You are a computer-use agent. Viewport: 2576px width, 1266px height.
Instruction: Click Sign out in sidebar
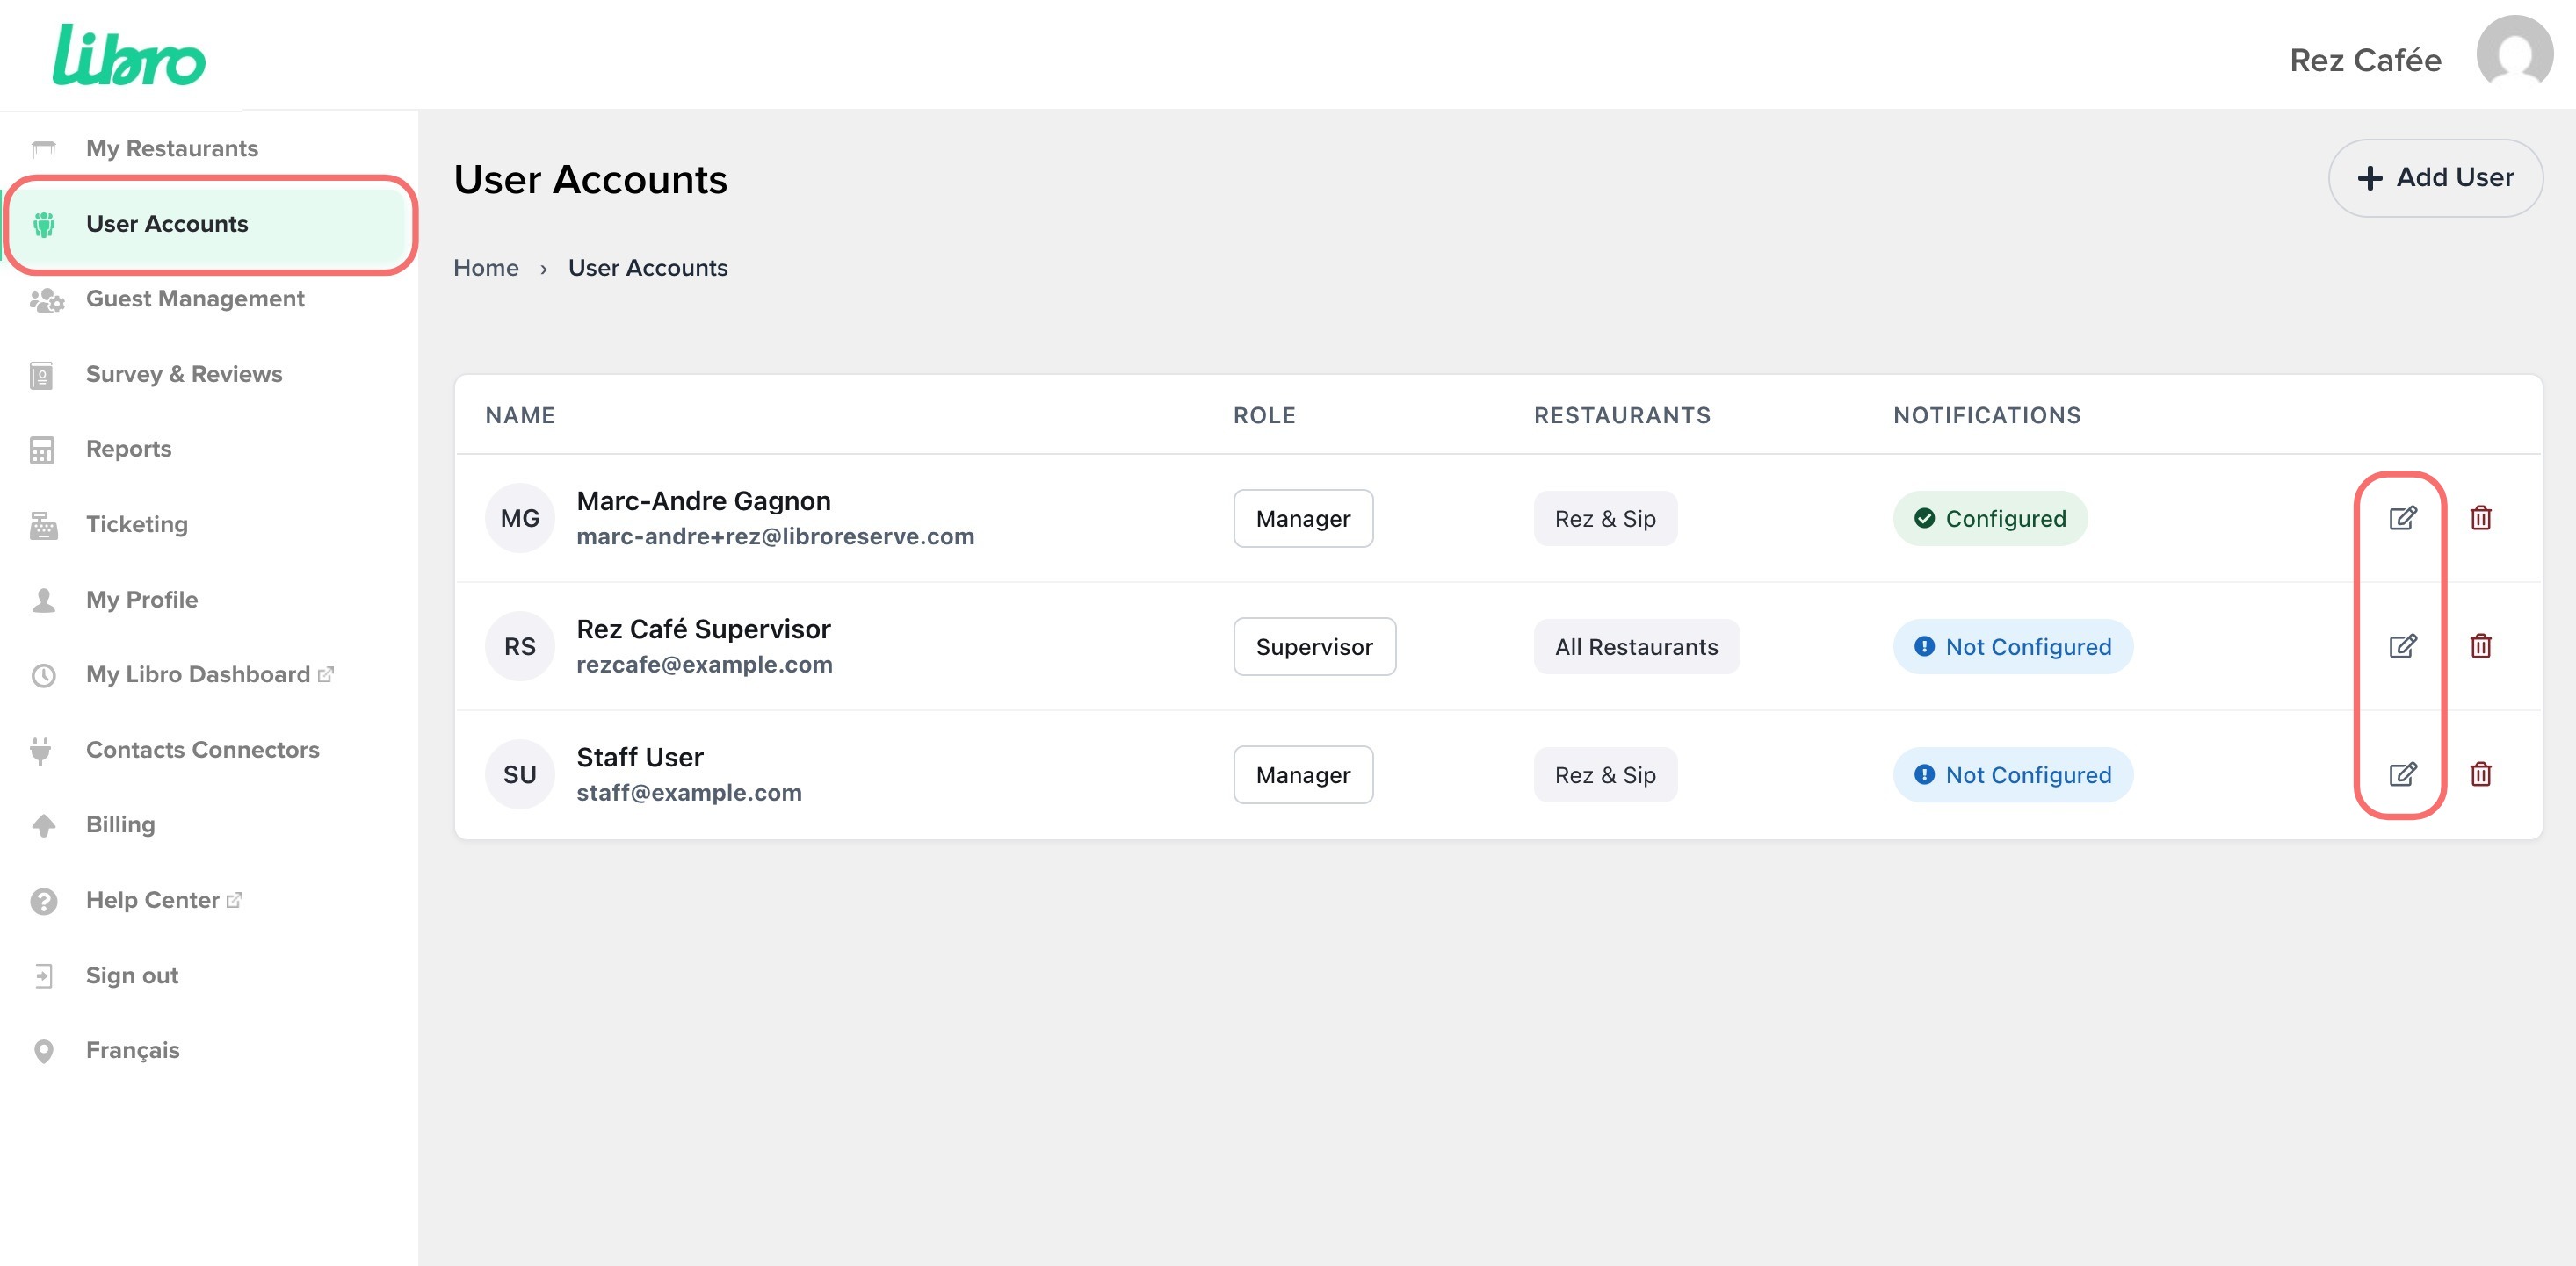point(131,975)
